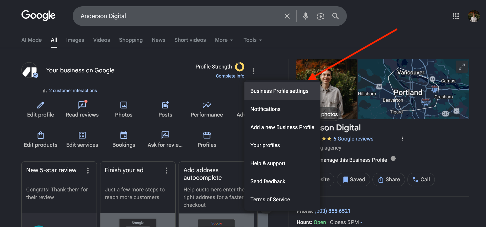
Task: Open the 6 Google reviews link
Action: tap(353, 139)
